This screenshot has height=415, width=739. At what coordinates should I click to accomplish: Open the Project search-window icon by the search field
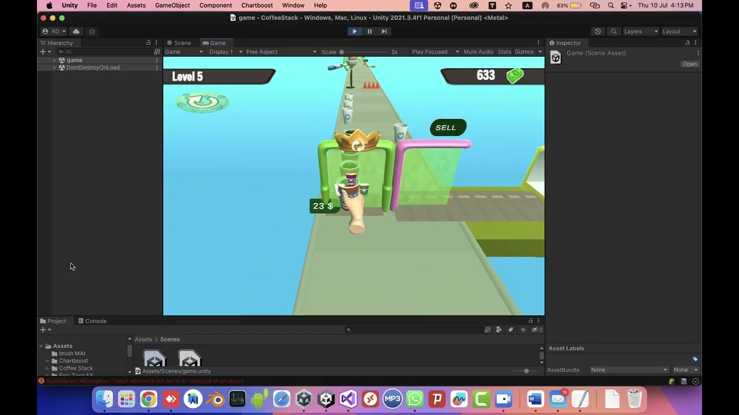pyautogui.click(x=488, y=330)
